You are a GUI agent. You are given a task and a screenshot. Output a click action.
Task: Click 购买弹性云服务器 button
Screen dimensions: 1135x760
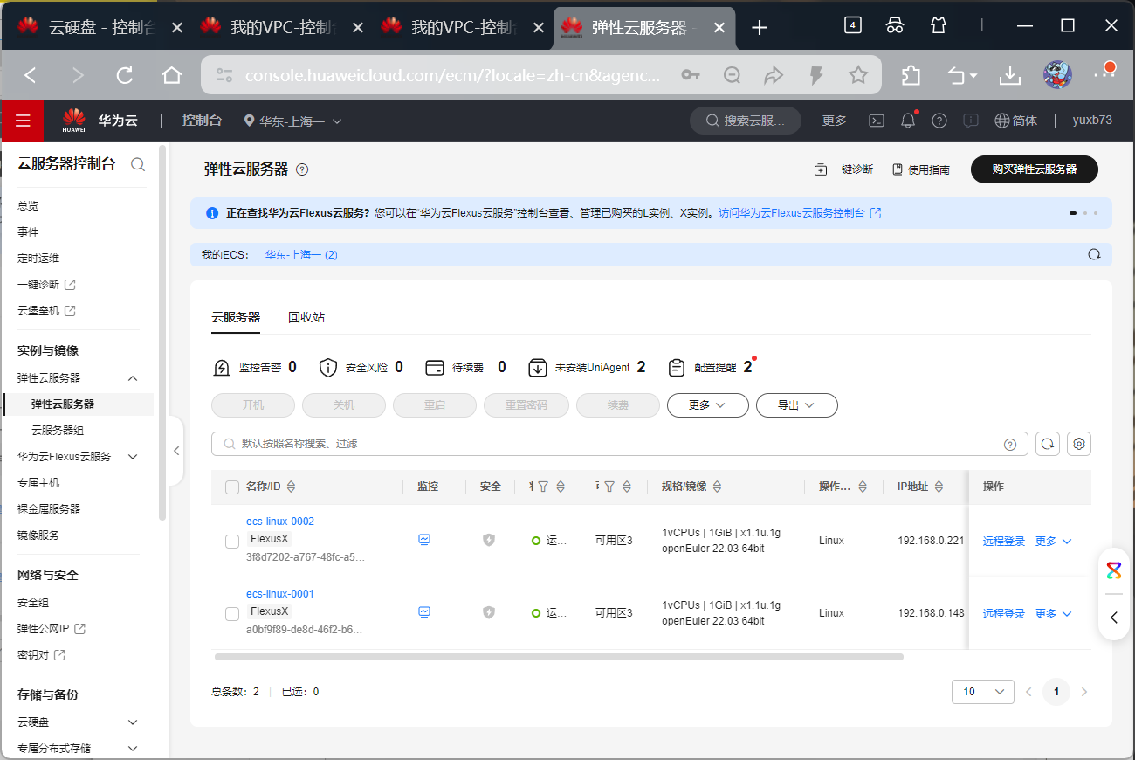[x=1035, y=169]
